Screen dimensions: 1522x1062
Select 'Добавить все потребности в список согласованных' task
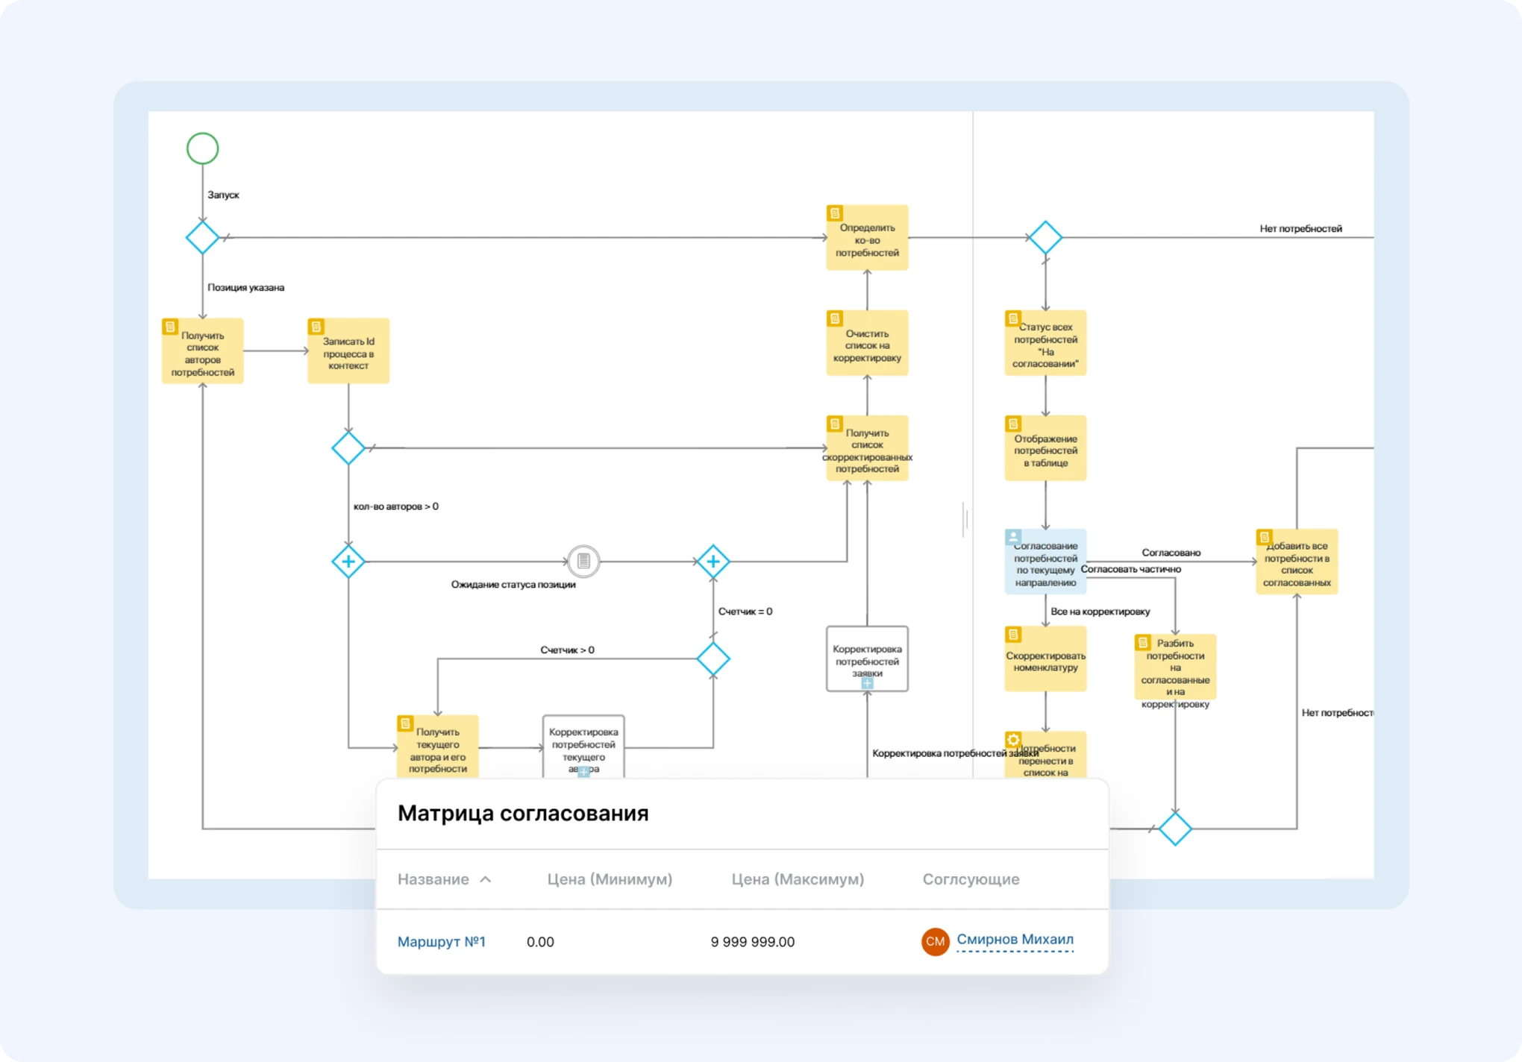(1297, 562)
